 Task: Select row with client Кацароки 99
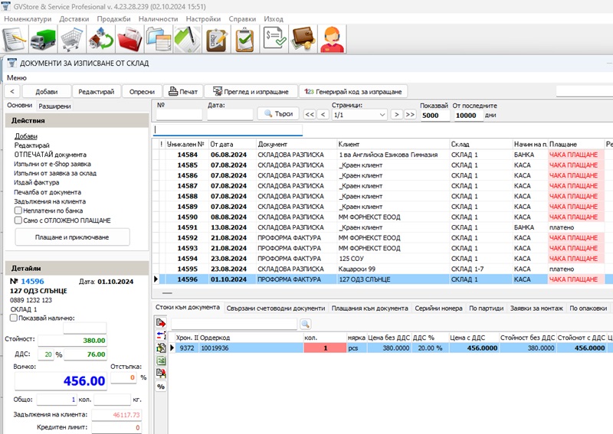382,269
